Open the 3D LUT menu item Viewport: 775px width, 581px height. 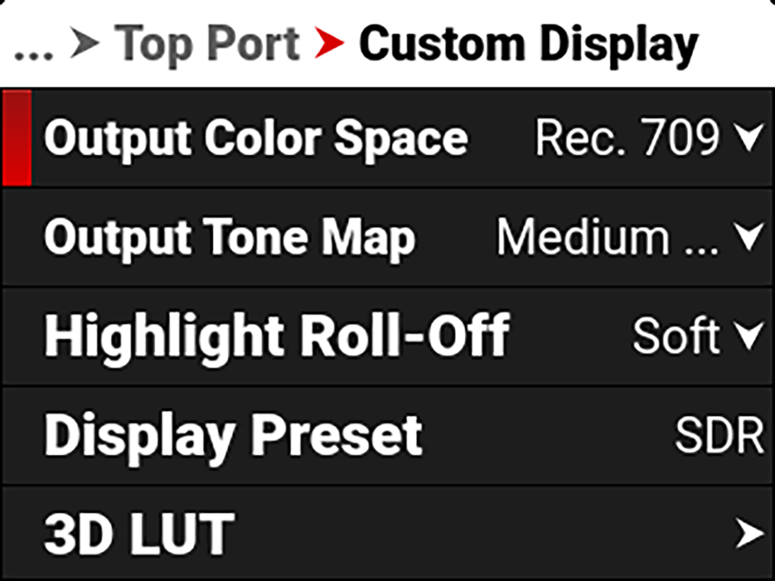tap(139, 535)
